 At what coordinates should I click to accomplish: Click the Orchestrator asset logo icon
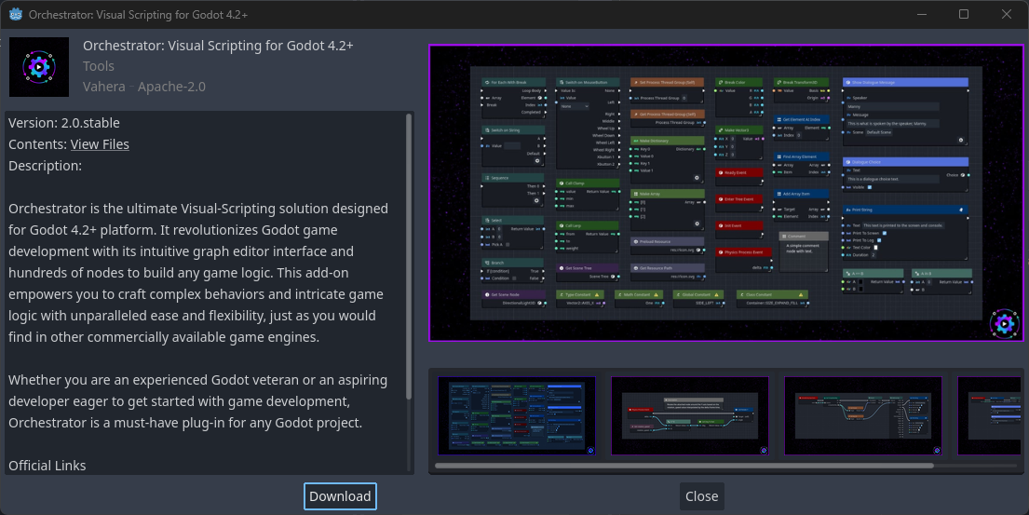point(39,67)
